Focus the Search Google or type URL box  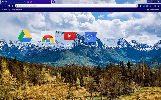pyautogui.click(x=76, y=6)
